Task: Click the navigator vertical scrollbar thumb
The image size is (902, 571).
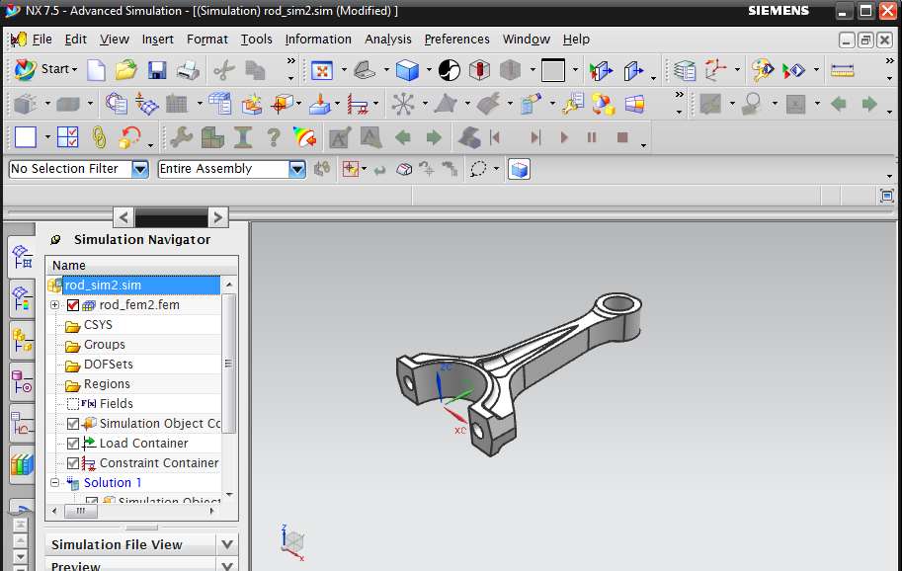Action: [228, 363]
